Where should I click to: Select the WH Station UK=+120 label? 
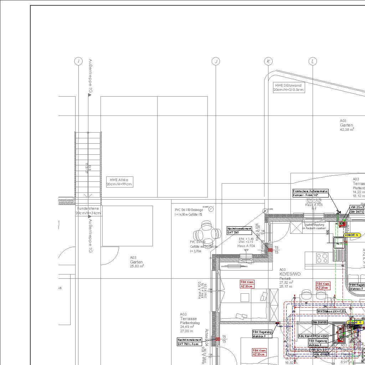[331, 311]
